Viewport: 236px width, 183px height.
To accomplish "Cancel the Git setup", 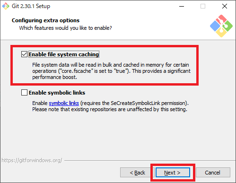I will (x=213, y=173).
